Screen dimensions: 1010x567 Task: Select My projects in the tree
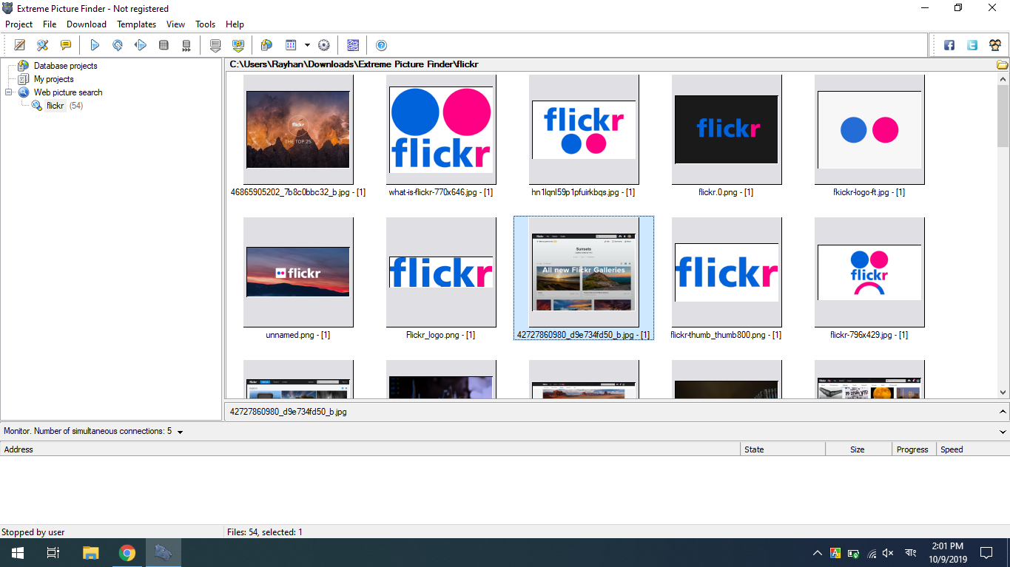[54, 79]
